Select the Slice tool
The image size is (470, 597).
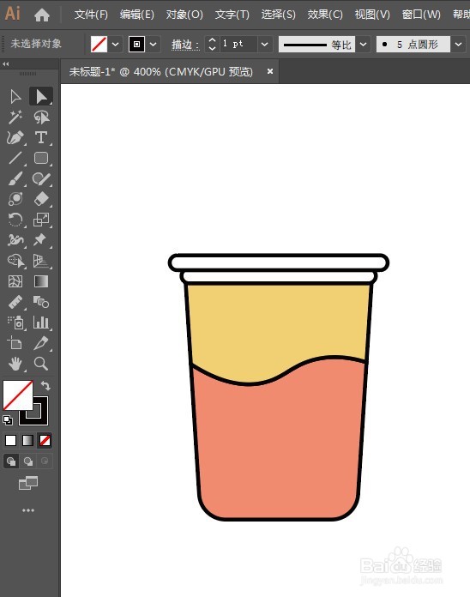point(40,343)
